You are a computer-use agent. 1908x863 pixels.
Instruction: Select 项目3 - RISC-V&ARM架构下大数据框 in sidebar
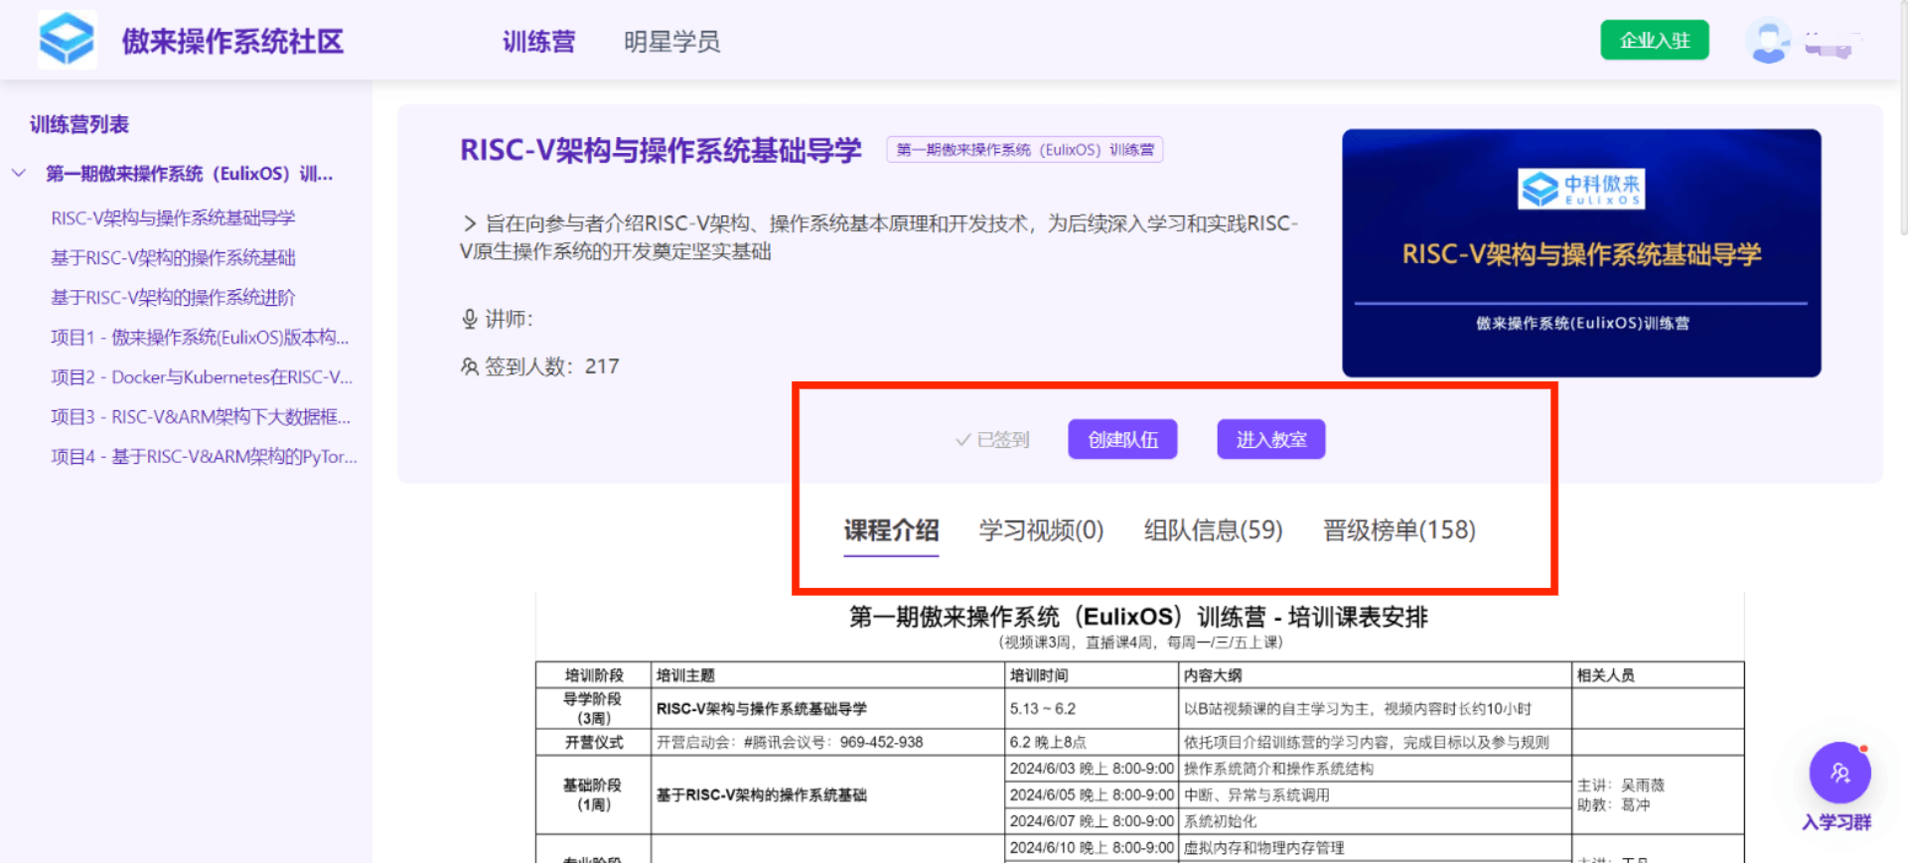pyautogui.click(x=201, y=416)
